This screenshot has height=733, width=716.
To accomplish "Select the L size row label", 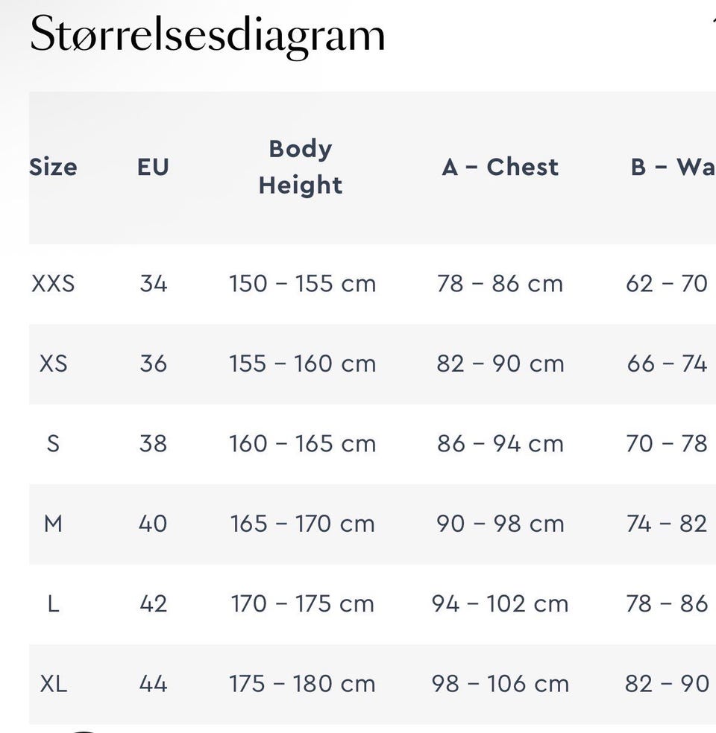I will click(53, 603).
